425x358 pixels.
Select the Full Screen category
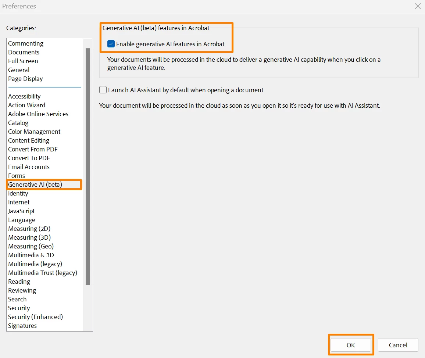tap(23, 61)
